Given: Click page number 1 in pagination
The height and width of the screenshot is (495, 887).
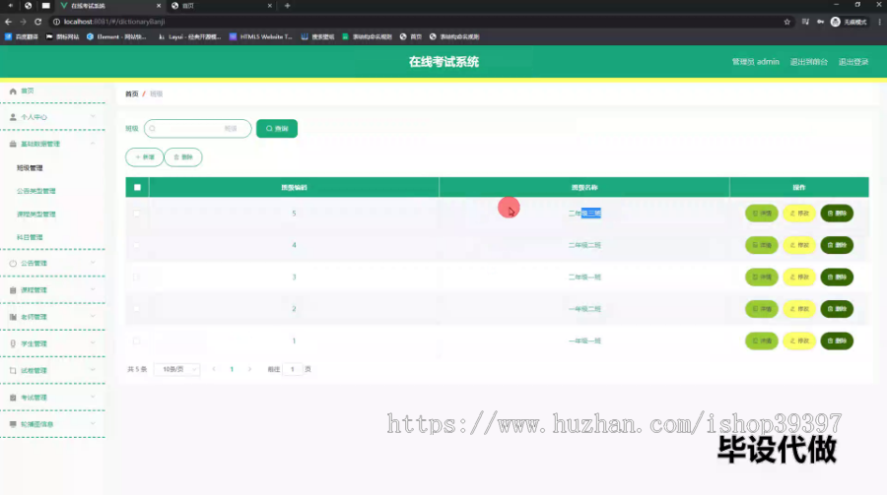Looking at the screenshot, I should tap(232, 370).
